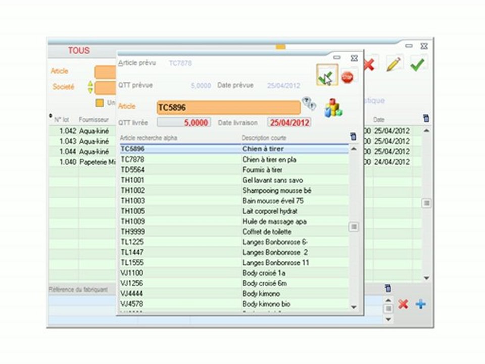485x364 pixels.
Task: Select the TOUS tab
Action: pyautogui.click(x=79, y=51)
